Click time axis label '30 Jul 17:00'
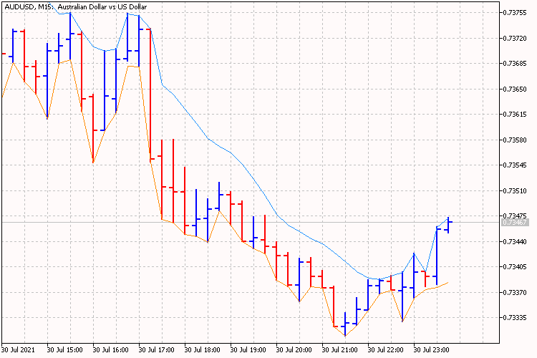Viewport: 537px width, 358px height. [x=157, y=350]
